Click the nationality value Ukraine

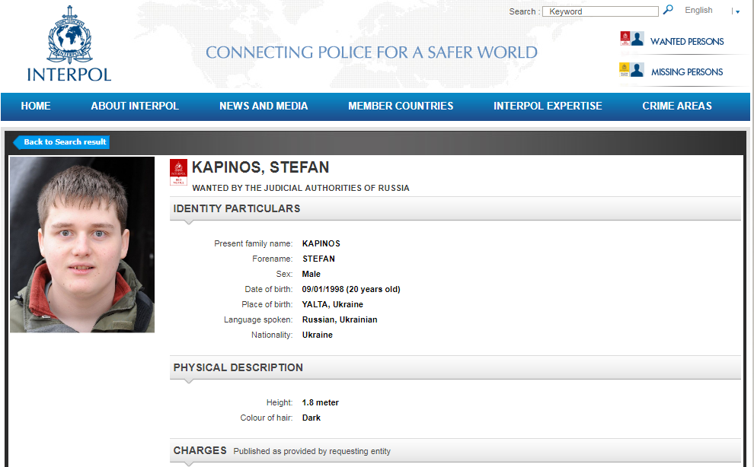(318, 335)
